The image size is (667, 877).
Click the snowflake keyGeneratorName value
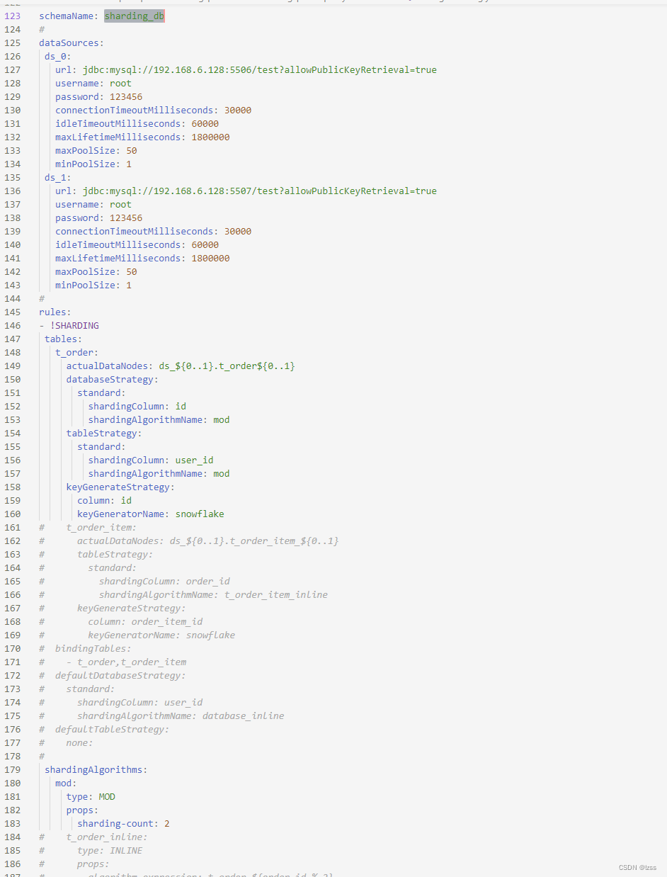click(x=200, y=514)
